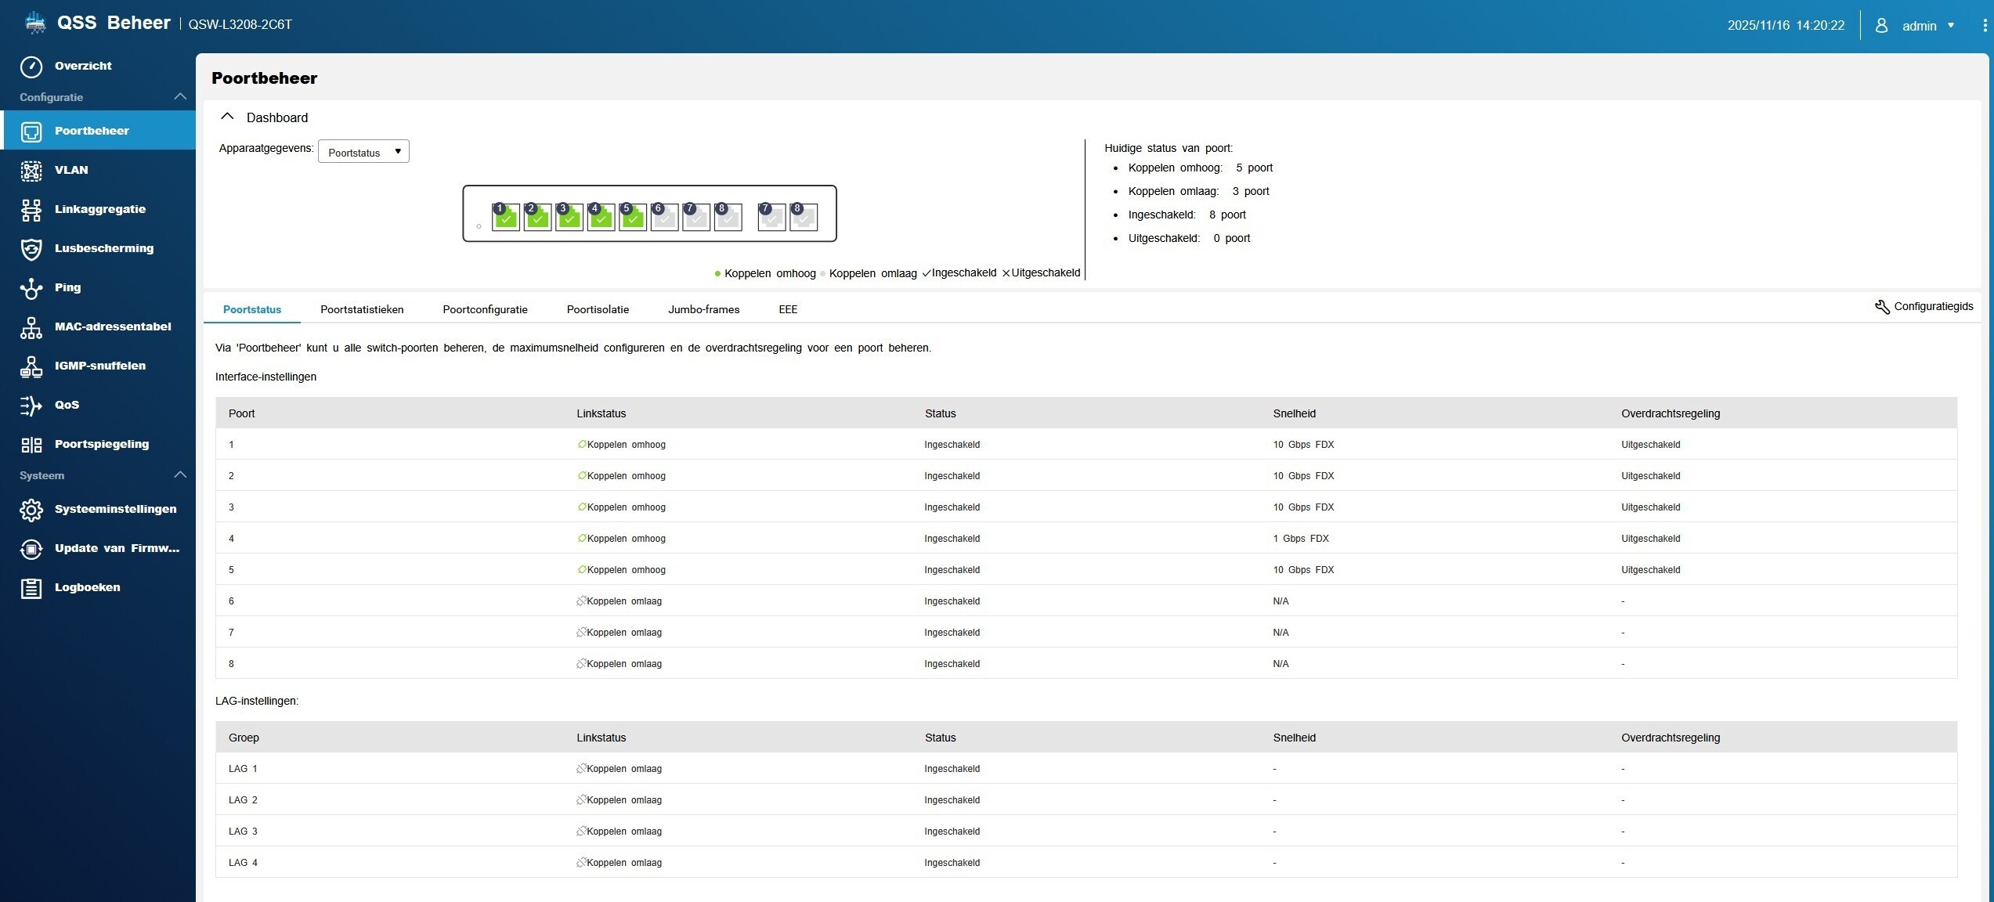Open the Apparaatgegevens Poortstatus dropdown
This screenshot has height=902, width=1994.
coord(363,152)
